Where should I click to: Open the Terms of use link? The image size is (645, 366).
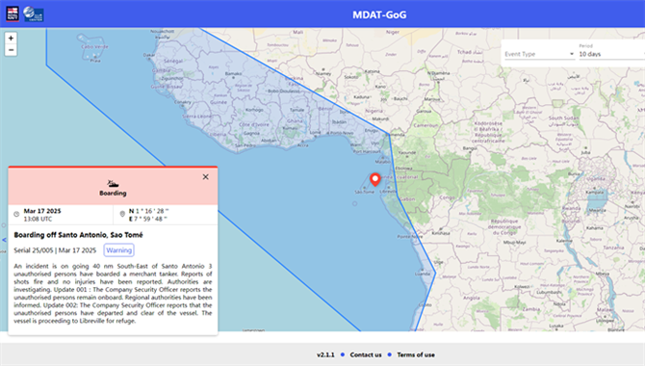pyautogui.click(x=416, y=354)
